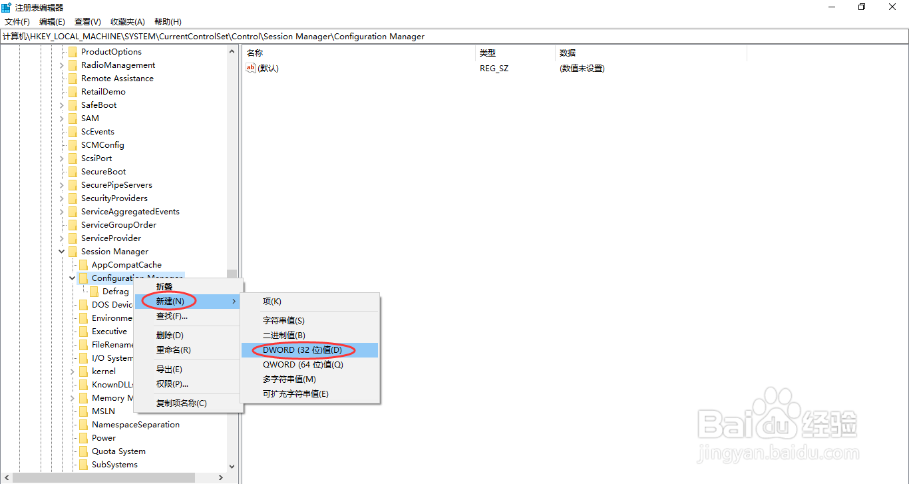Click the Power key folder icon

[85, 437]
